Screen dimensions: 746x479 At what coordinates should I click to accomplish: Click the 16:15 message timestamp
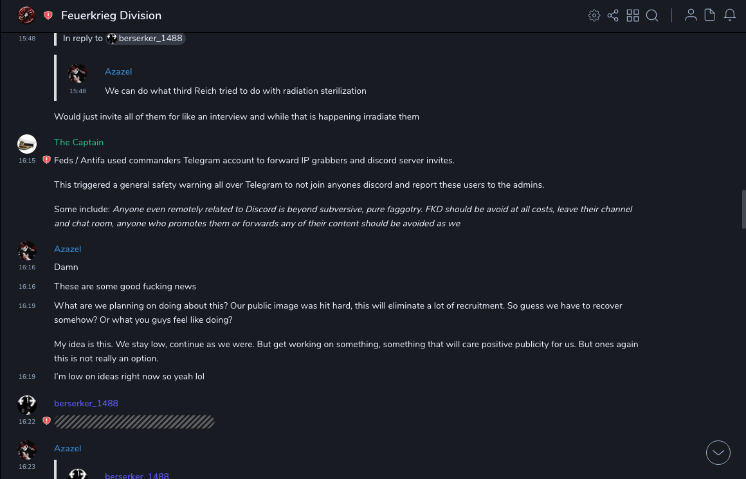(27, 161)
